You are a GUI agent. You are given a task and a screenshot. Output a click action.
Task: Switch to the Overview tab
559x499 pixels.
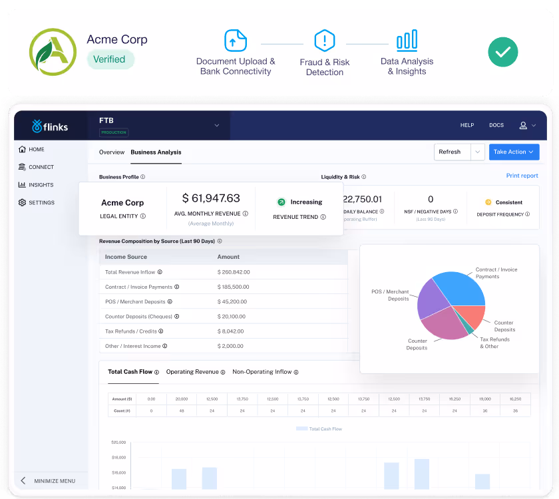point(112,152)
